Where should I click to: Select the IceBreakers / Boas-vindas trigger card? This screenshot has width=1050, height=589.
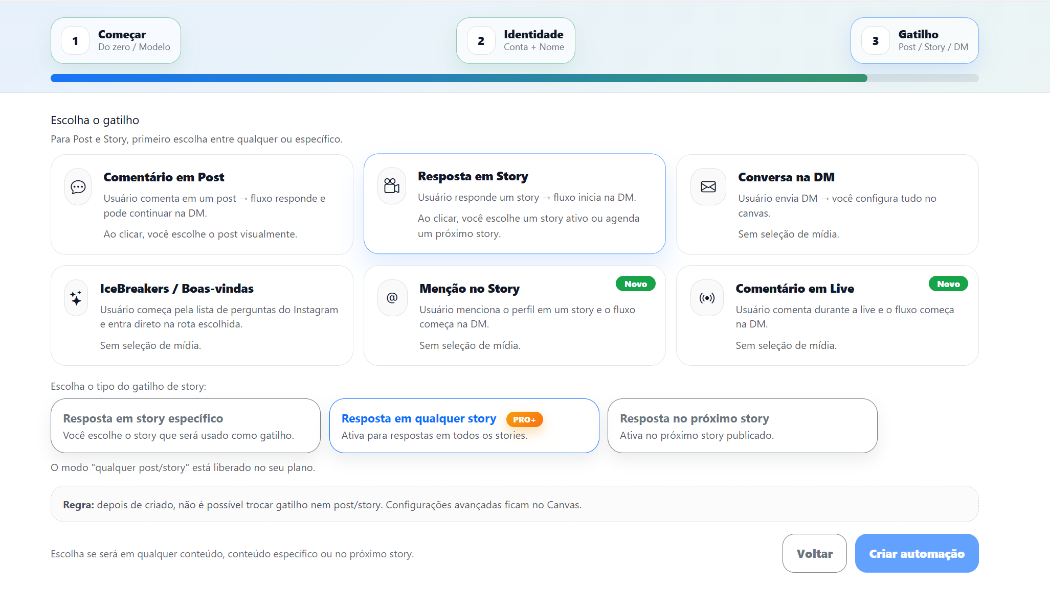(x=202, y=315)
